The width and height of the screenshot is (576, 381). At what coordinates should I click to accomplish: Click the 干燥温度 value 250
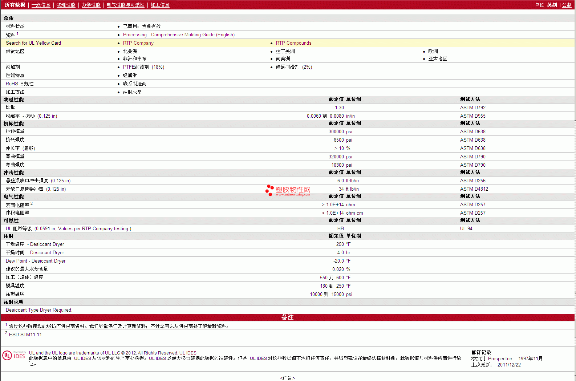tap(340, 244)
